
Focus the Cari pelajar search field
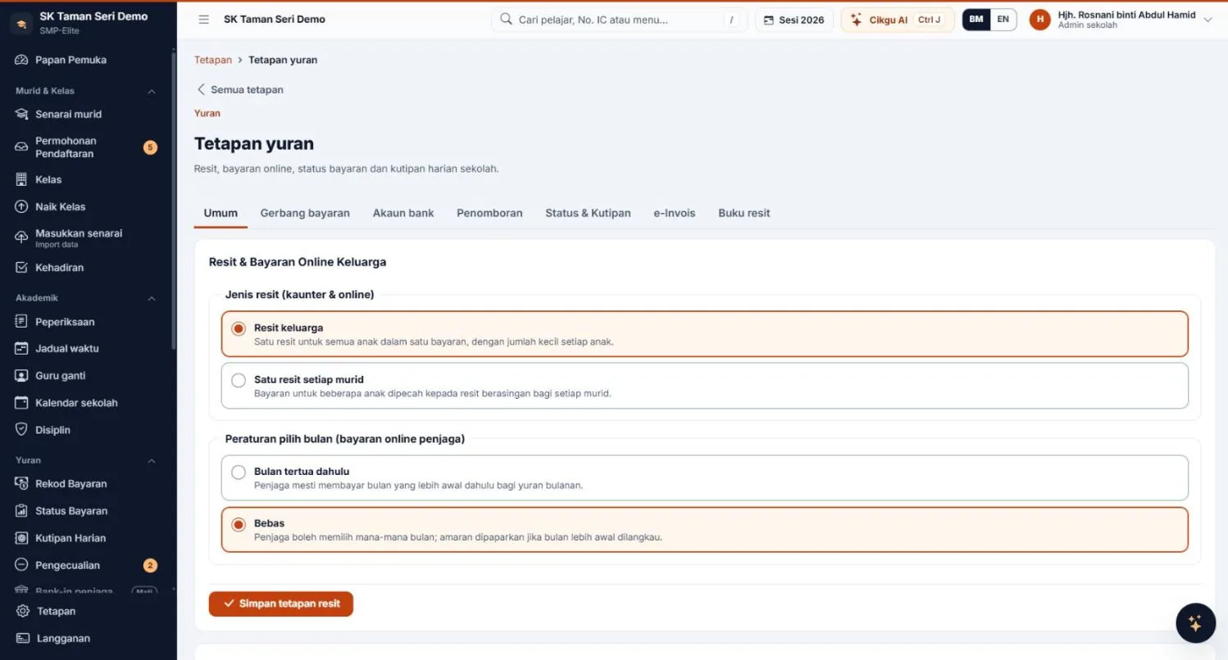click(x=619, y=20)
